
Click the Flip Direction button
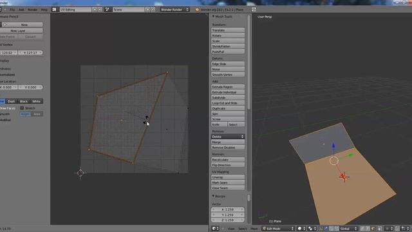coord(228,165)
